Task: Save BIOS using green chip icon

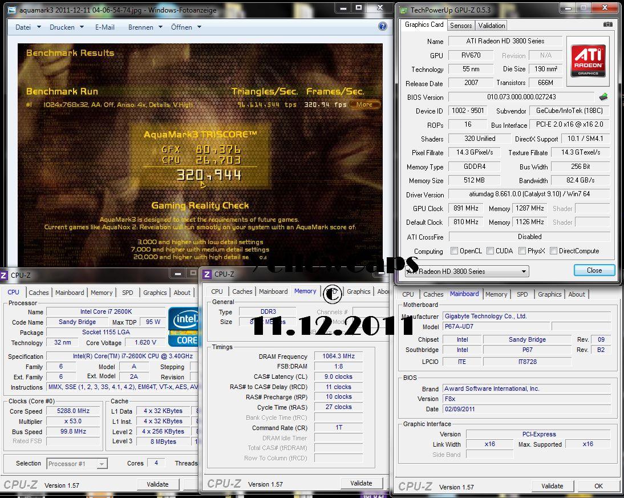Action: pos(603,97)
